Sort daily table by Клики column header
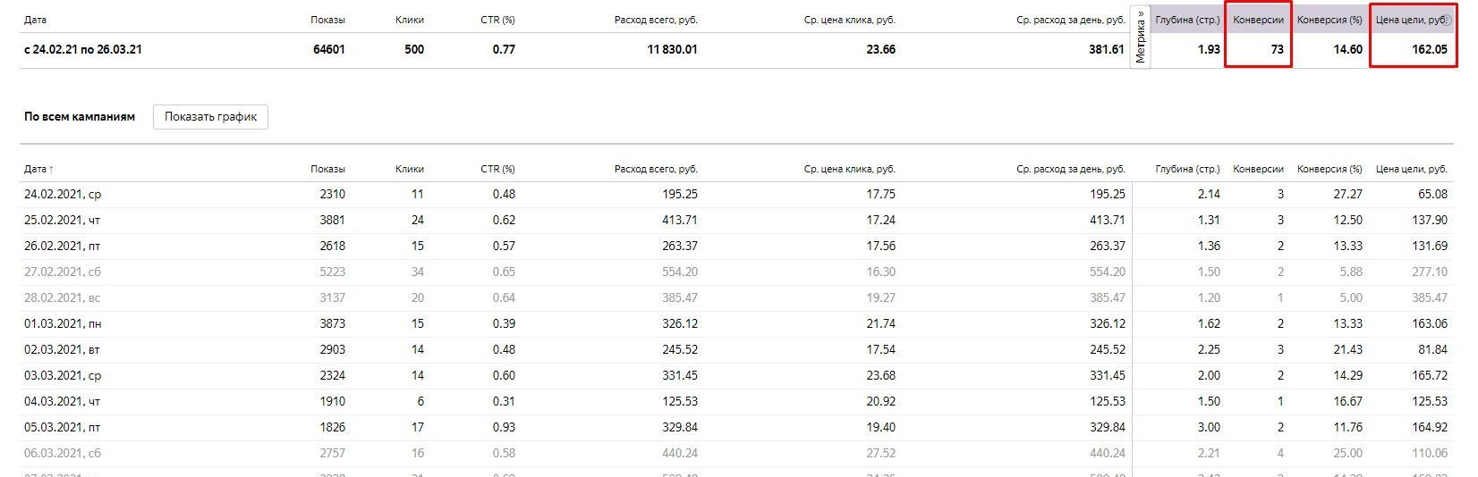Viewport: 1478px width, 477px height. click(410, 169)
